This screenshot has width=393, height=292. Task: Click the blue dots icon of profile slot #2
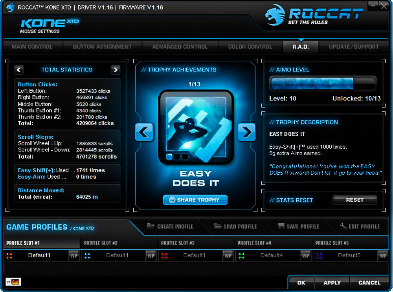tap(87, 256)
